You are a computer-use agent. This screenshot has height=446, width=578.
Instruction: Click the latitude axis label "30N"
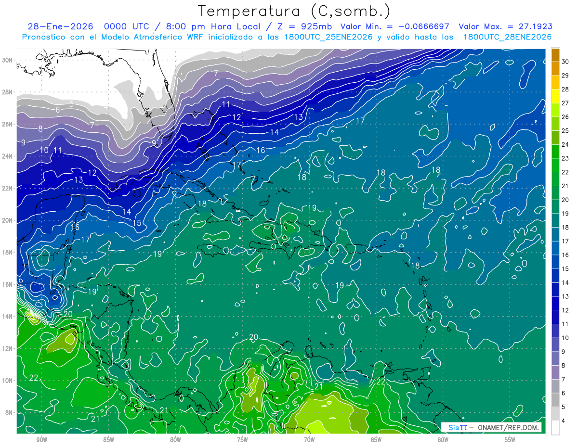click(7, 60)
